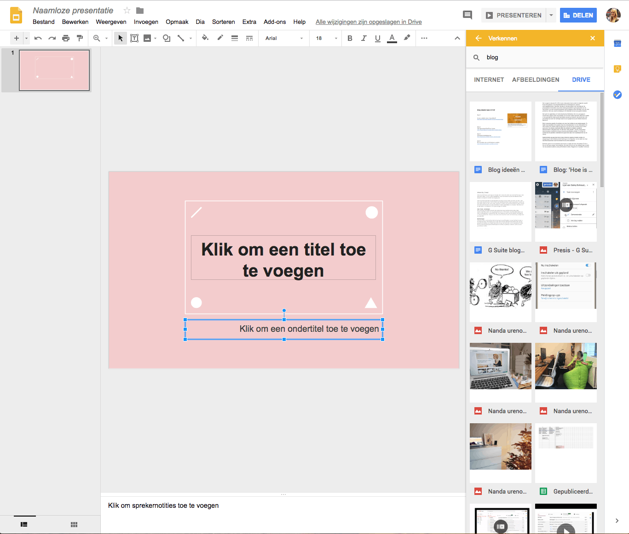Switch to the AFBEELDINGEN tab in Verkennen
The height and width of the screenshot is (534, 629).
click(x=535, y=80)
